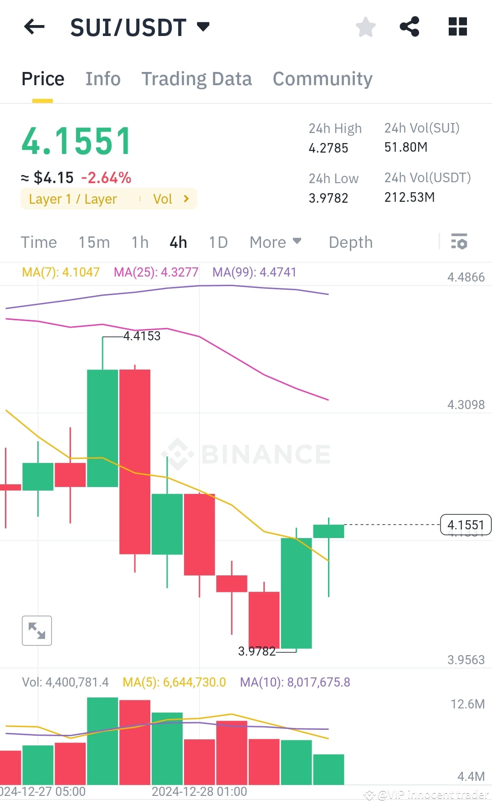Select the Layer 1 / Layer tag
Viewport: 492px width, 805px height.
point(73,199)
